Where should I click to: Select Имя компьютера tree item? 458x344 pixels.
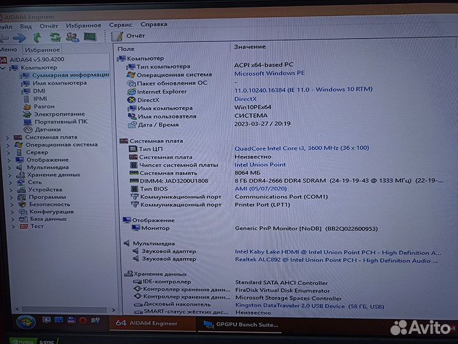pyautogui.click(x=60, y=83)
